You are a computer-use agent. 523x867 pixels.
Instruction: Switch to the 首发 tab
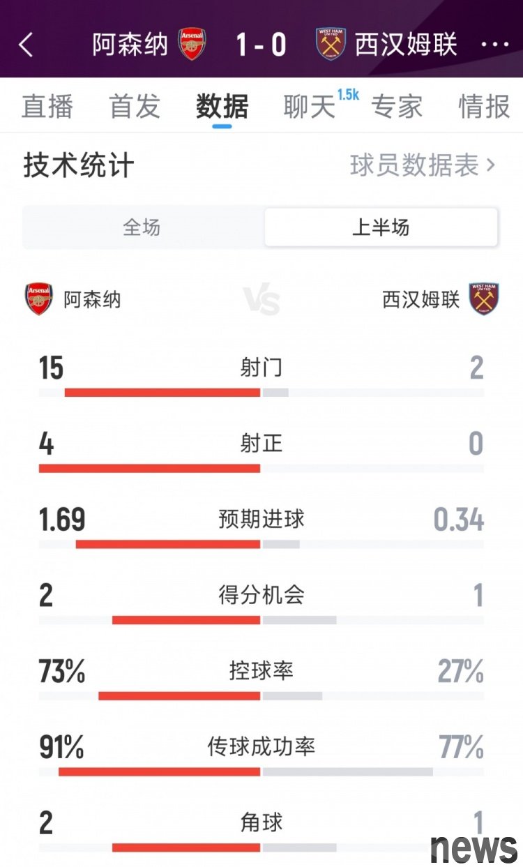click(x=135, y=107)
